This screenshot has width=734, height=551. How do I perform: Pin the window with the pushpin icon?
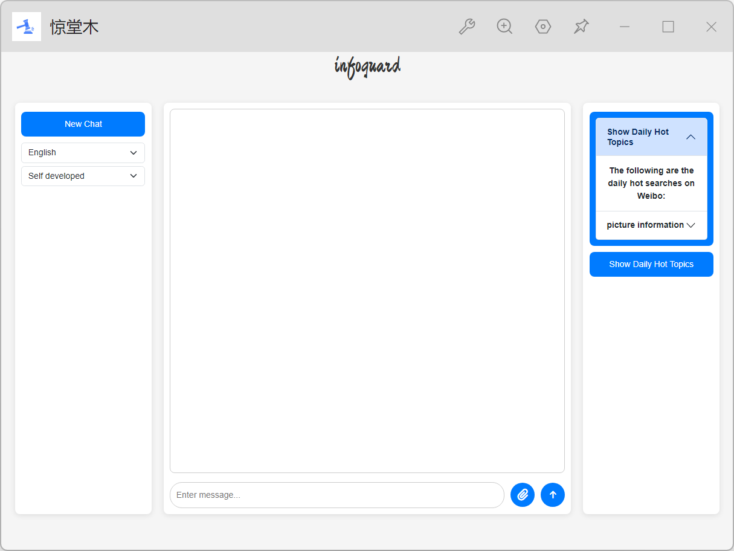581,27
